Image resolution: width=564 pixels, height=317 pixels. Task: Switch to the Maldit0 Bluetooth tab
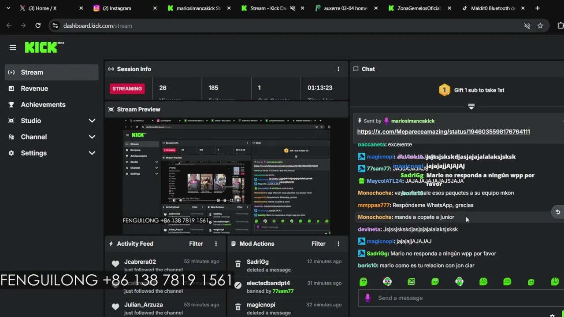(x=493, y=8)
